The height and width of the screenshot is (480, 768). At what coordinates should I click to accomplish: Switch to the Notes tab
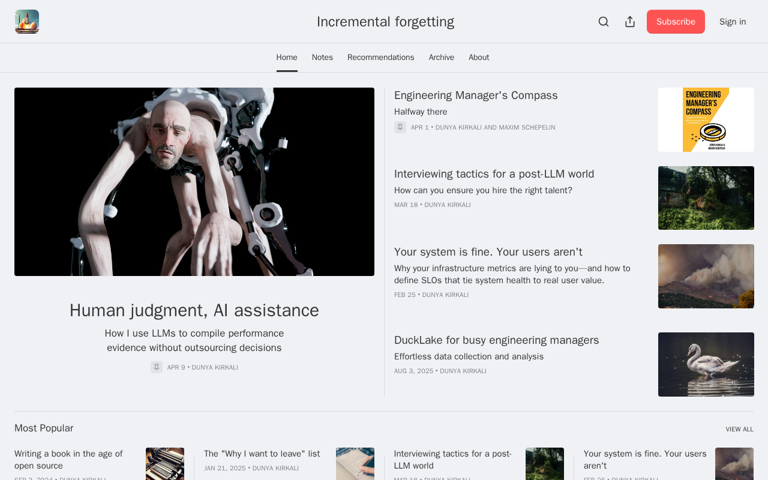(322, 58)
